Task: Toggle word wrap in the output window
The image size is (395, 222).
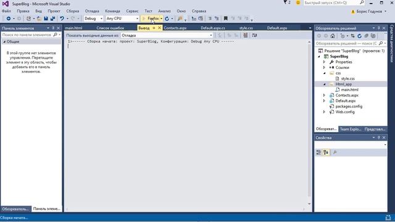Action: 254,35
